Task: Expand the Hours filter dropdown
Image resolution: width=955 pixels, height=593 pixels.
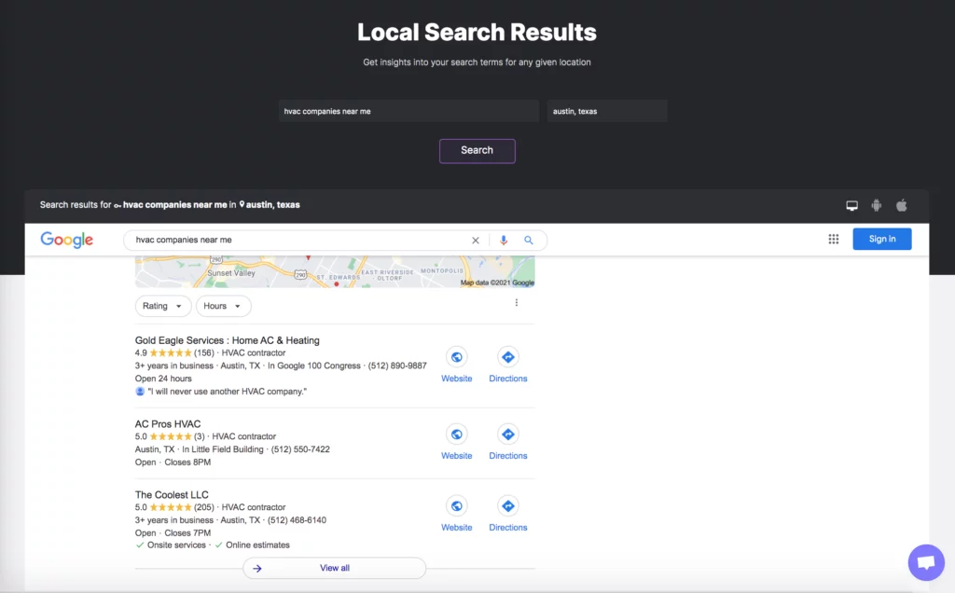Action: click(x=223, y=306)
